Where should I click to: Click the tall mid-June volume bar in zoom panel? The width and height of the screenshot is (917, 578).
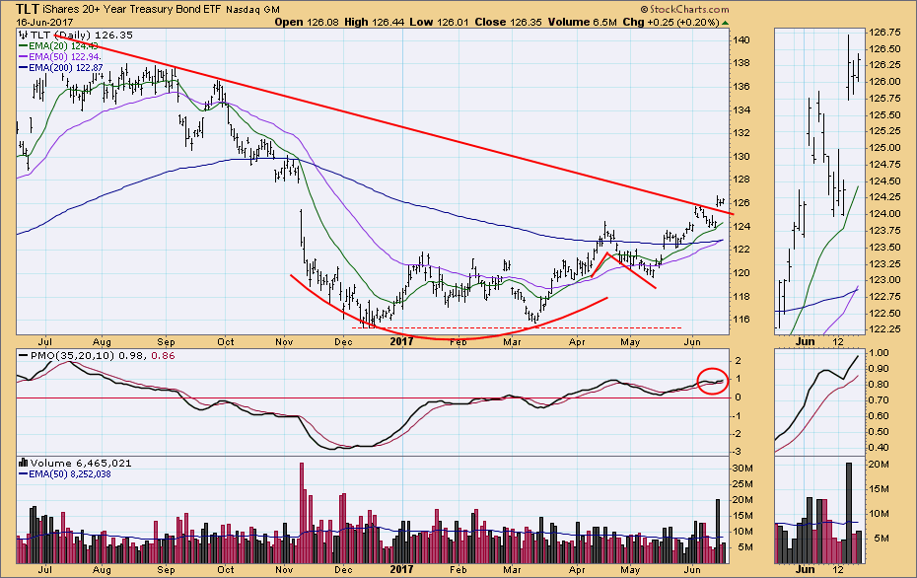[x=849, y=513]
